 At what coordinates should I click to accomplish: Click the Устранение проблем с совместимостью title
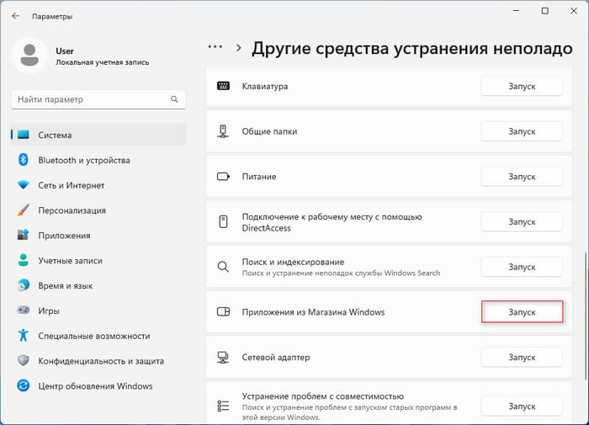pyautogui.click(x=322, y=396)
